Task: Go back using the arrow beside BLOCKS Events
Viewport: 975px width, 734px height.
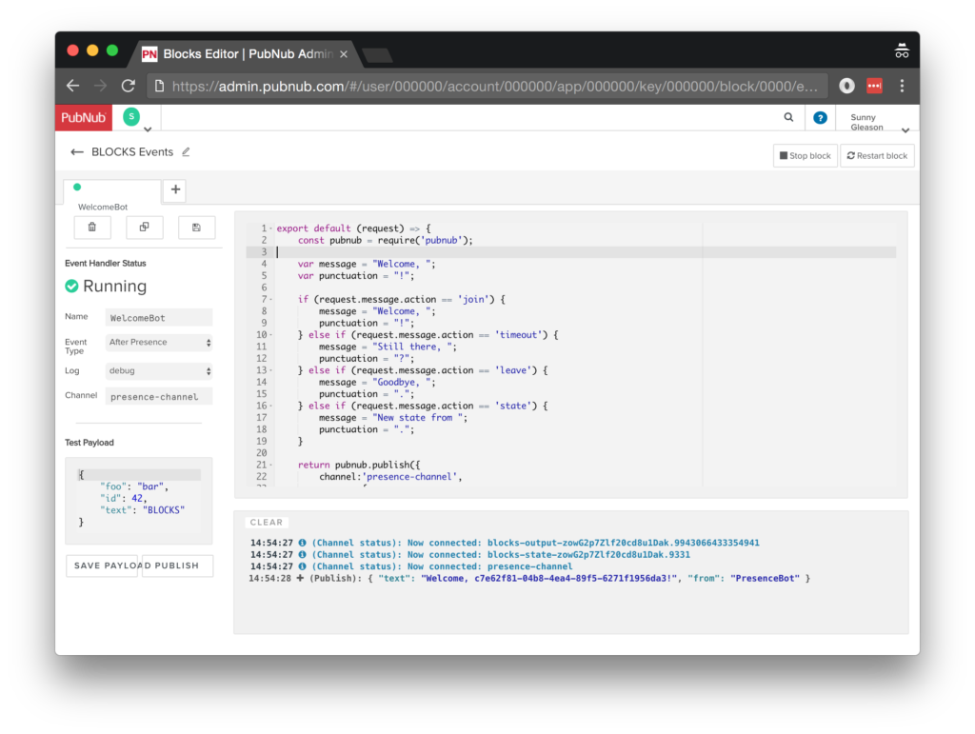Action: tap(77, 152)
